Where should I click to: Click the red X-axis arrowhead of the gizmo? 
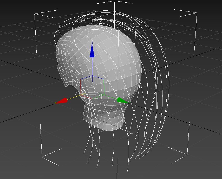(x=62, y=101)
